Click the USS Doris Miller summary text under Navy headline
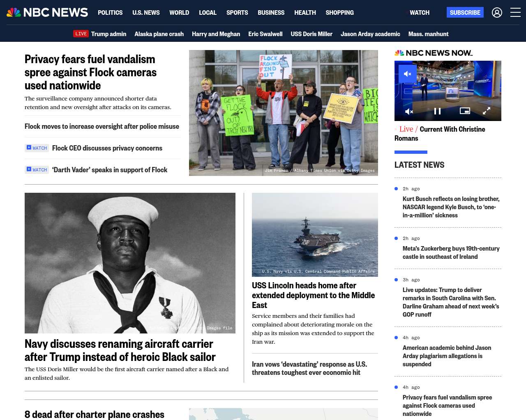Image resolution: width=526 pixels, height=420 pixels. click(127, 374)
